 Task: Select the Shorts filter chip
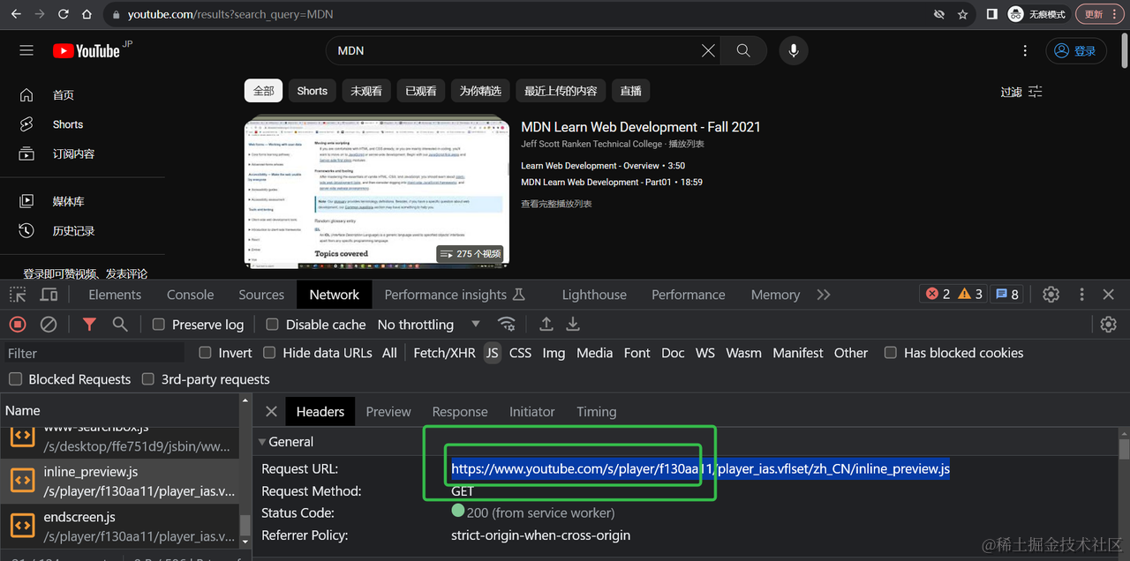coord(312,91)
